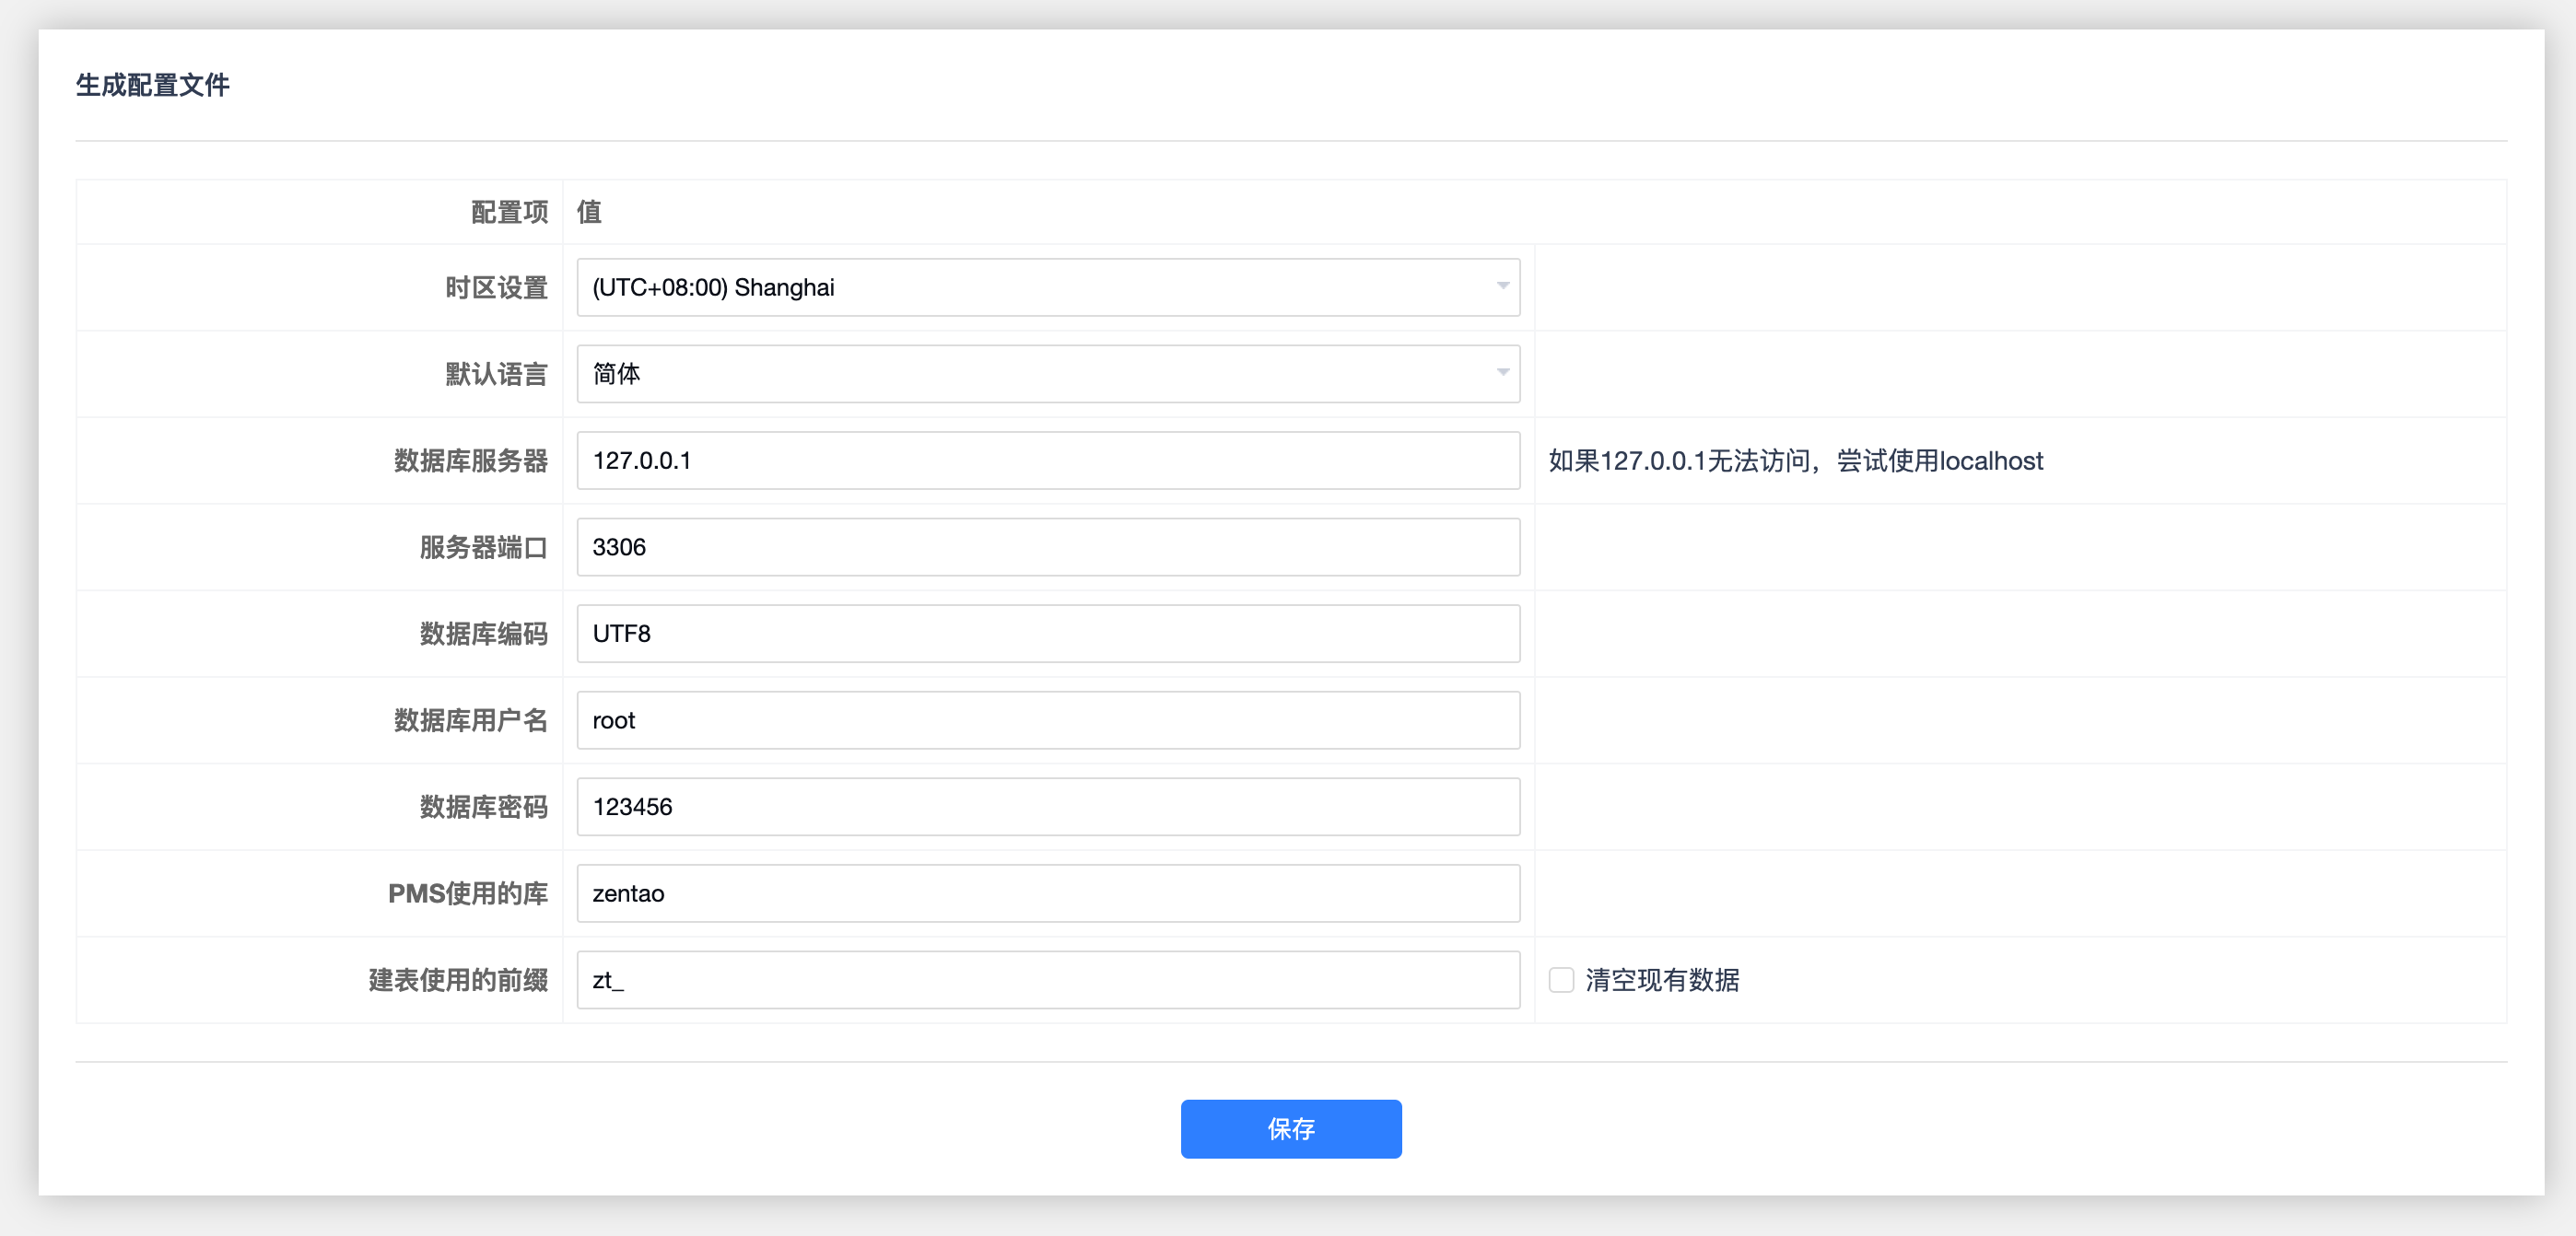Click the database password field 123456

(x=1048, y=807)
